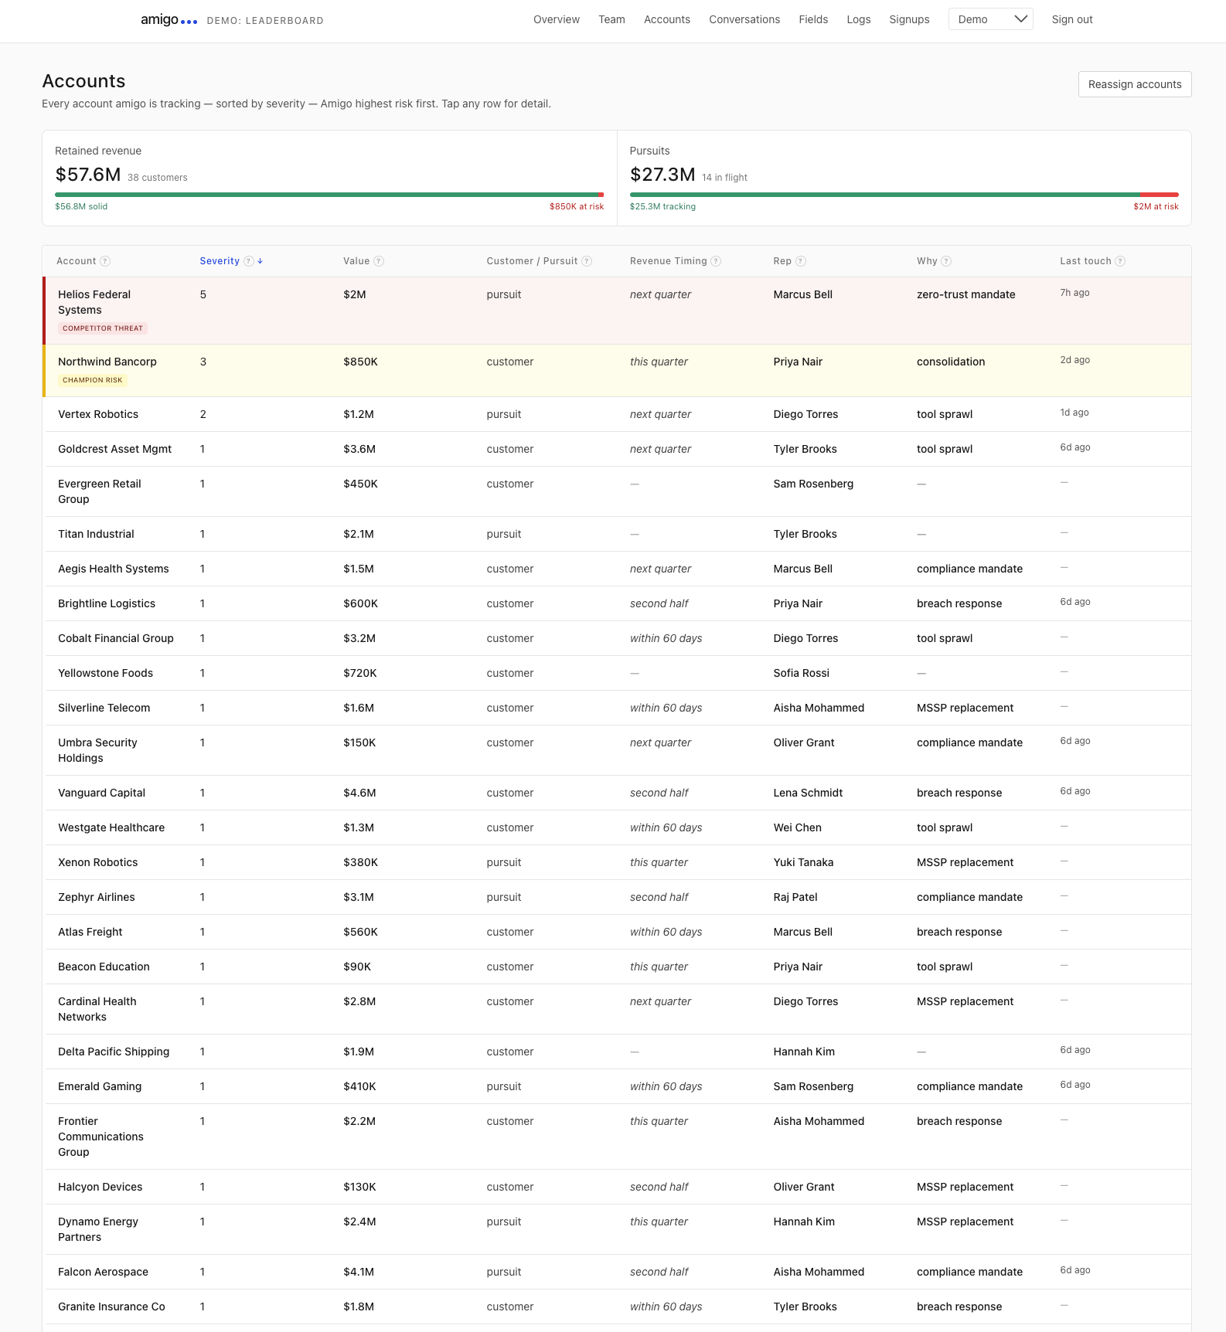Click the Account column header
The image size is (1226, 1332).
(x=77, y=261)
